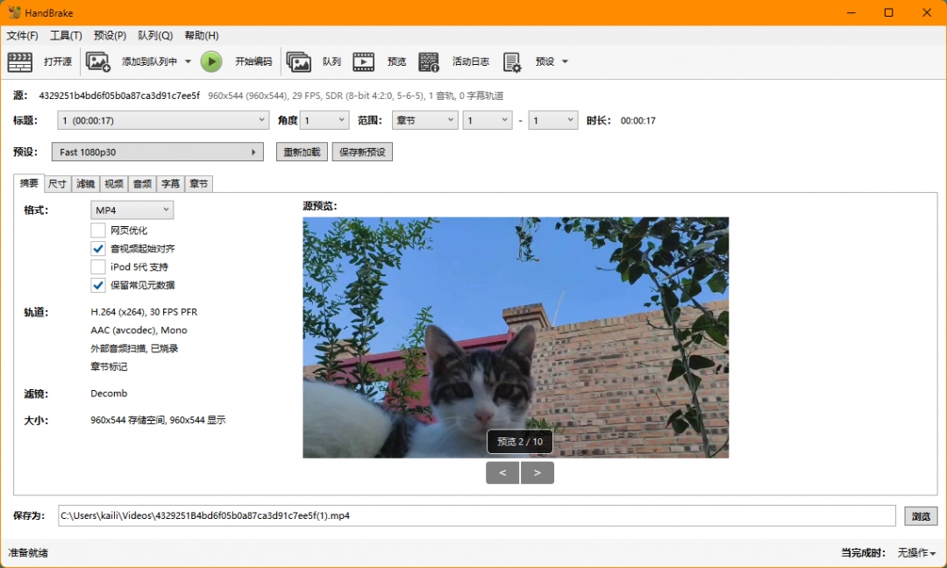Go to next preview frame with arrow button
The image size is (947, 568).
coord(538,472)
